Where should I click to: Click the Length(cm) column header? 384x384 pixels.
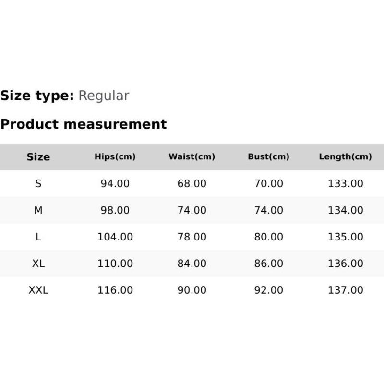coord(346,157)
